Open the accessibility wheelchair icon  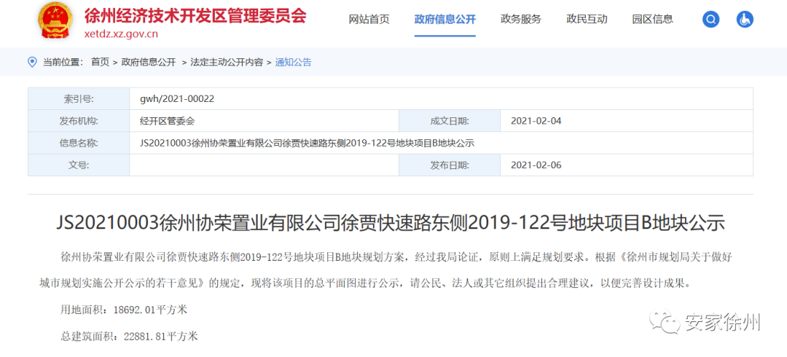745,20
